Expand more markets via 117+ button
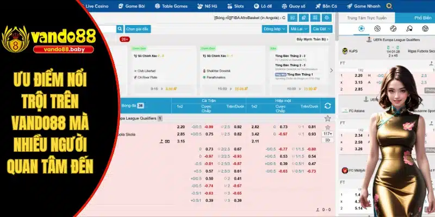The image size is (435, 217). [x=328, y=134]
